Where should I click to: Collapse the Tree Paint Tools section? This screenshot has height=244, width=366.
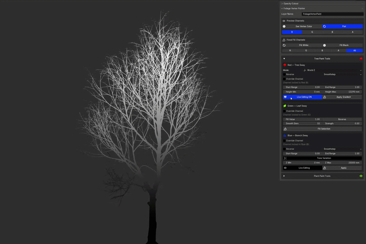284,59
